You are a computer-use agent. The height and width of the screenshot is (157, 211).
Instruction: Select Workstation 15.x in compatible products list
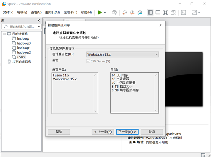pos(65,79)
